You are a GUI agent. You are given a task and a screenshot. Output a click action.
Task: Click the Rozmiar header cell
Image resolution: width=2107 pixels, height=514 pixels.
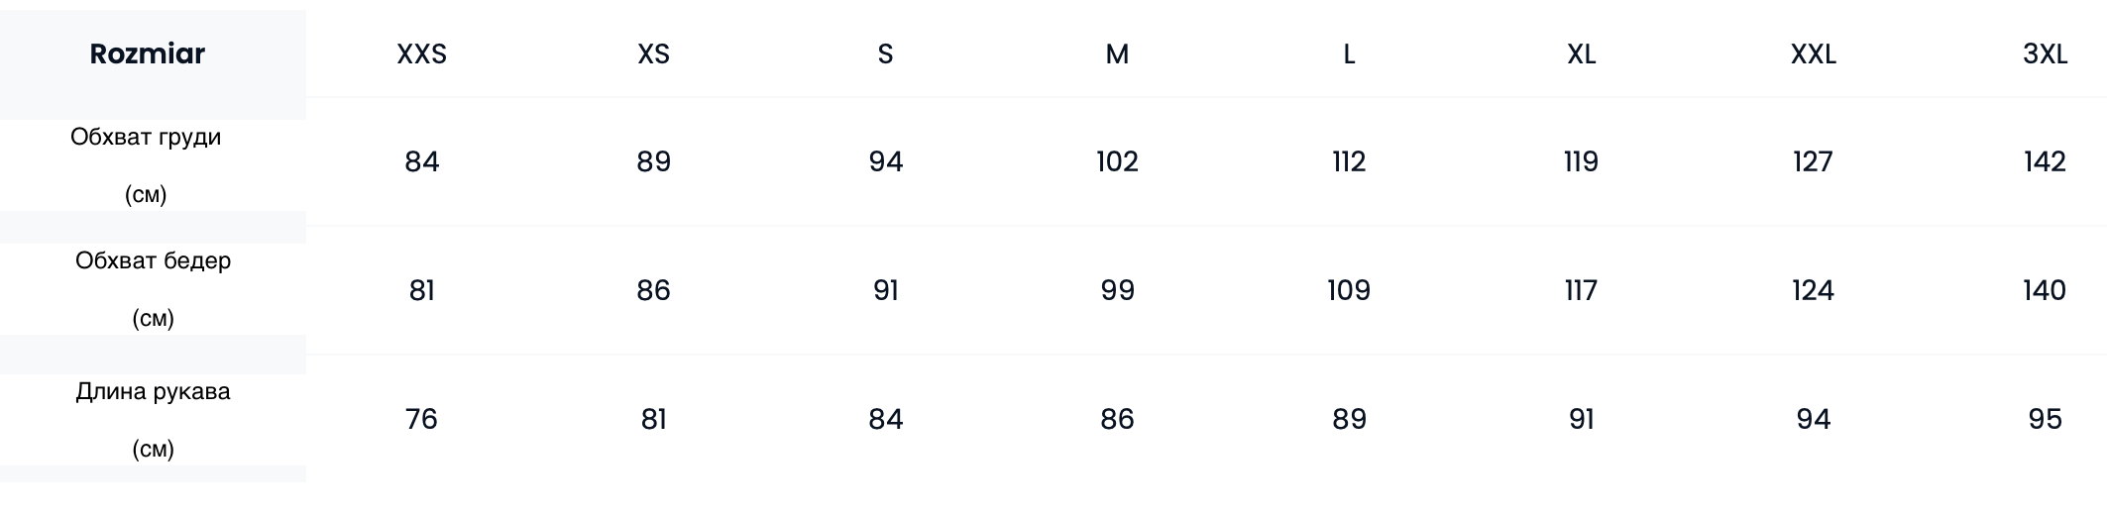click(x=148, y=53)
